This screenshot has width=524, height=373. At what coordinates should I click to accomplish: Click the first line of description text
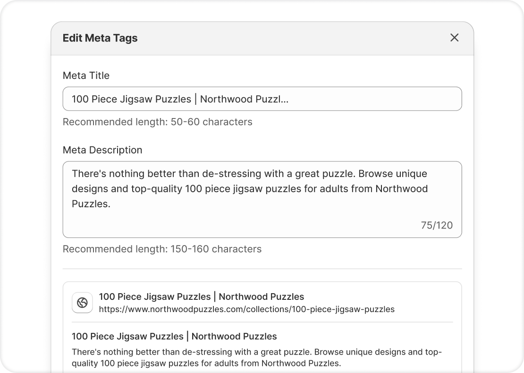tap(249, 174)
